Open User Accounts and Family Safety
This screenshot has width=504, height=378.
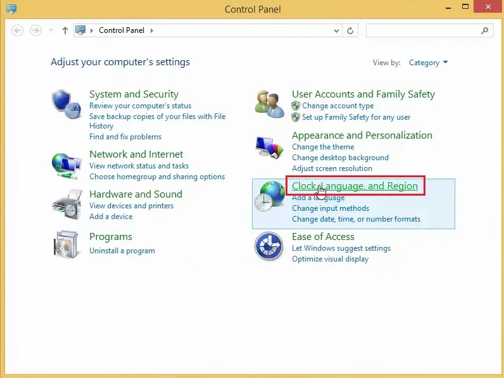pos(363,94)
